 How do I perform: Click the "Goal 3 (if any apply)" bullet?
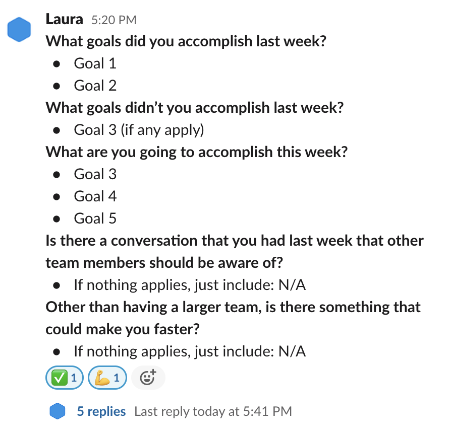click(139, 130)
